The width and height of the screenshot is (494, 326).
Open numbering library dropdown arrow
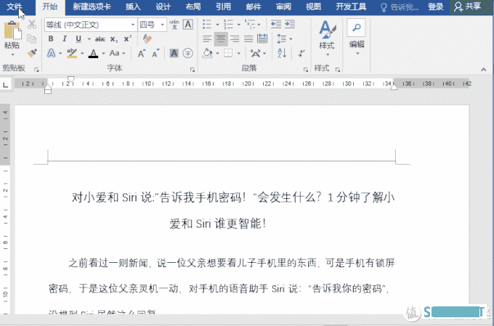[x=238, y=25]
